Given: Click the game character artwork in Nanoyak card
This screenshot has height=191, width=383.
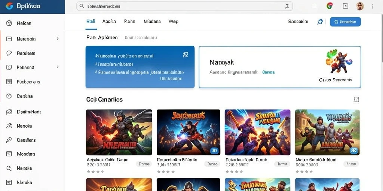Looking at the screenshot, I should (339, 61).
